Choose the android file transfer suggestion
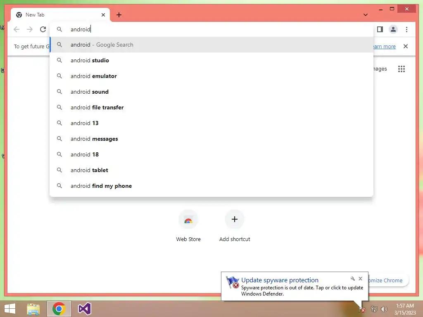 (x=211, y=107)
